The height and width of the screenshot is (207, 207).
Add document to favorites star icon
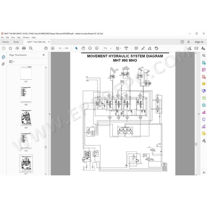coord(10,48)
